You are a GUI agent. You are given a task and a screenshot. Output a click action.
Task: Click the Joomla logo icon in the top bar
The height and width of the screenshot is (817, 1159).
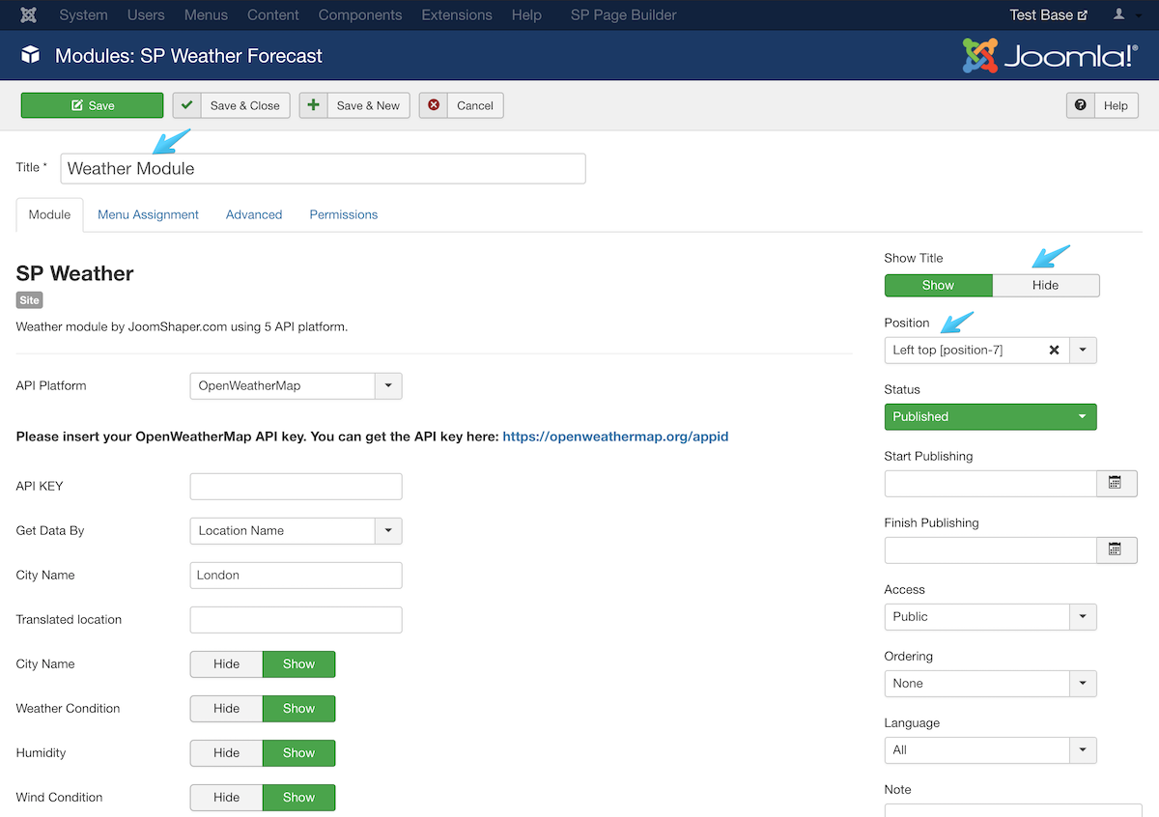pos(29,15)
